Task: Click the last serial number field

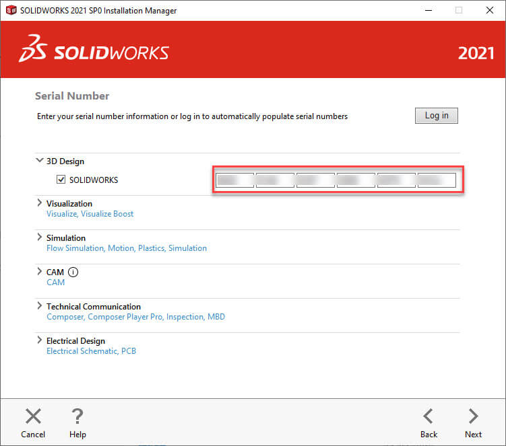Action: [437, 180]
